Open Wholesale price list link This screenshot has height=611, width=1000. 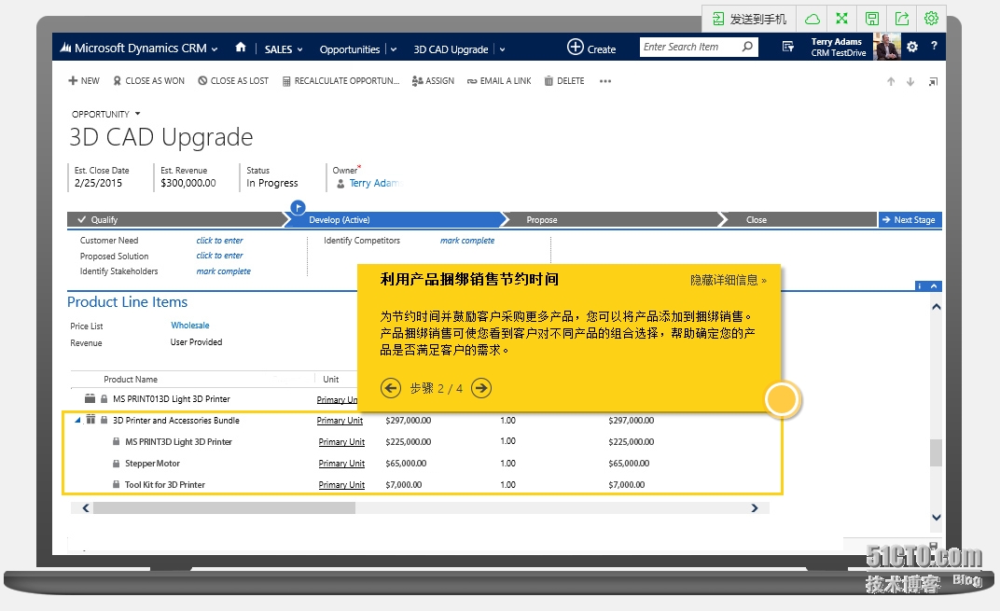[190, 326]
